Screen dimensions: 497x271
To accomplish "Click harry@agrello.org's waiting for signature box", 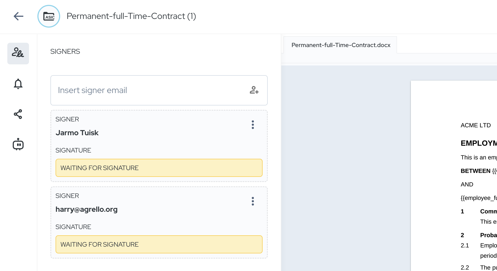I will [x=159, y=244].
